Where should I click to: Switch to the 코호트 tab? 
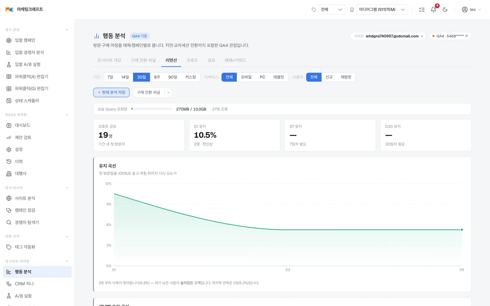tap(192, 60)
